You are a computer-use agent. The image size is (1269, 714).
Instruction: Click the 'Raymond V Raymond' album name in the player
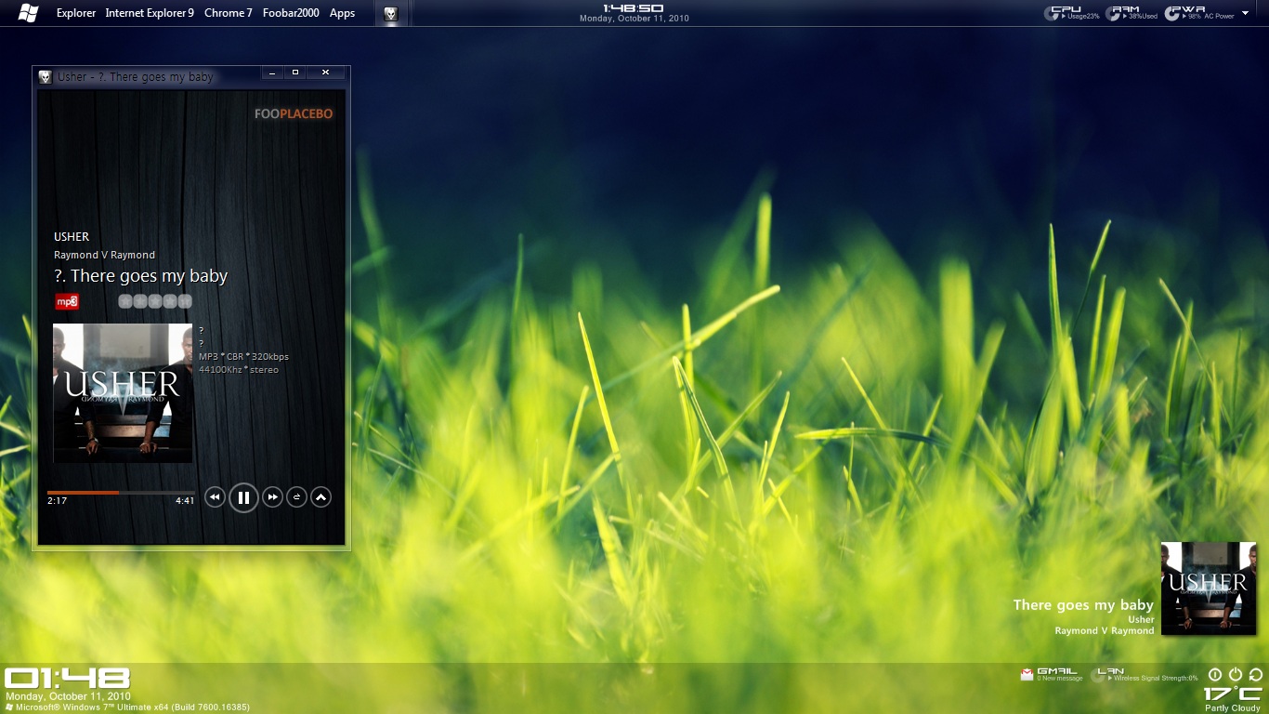click(x=104, y=255)
